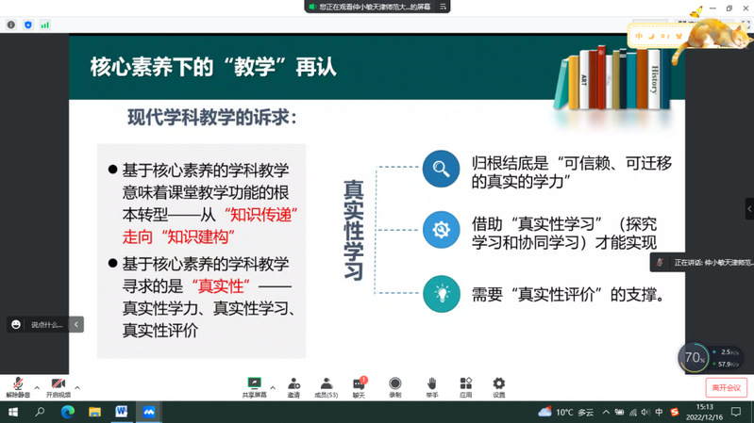Open the 成员(53) participants list
Viewport: 754px width, 423px height.
326,386
